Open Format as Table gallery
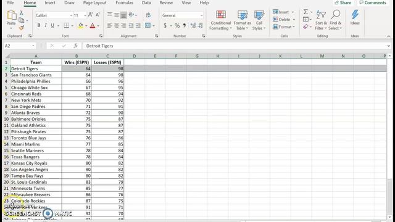The image size is (395, 222). coord(242,20)
